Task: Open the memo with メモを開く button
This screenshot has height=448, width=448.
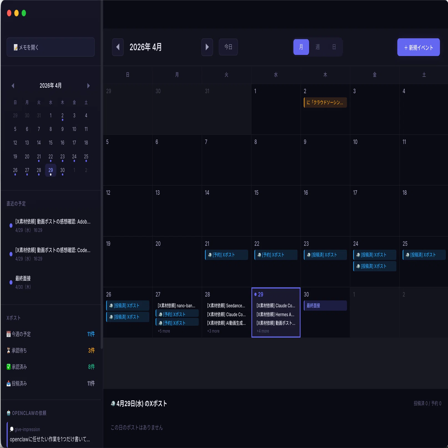Action: pos(50,47)
